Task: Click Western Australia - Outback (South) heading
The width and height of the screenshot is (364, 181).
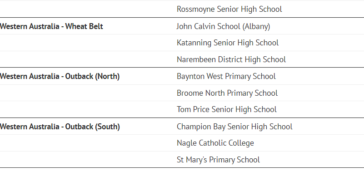Action: point(60,127)
